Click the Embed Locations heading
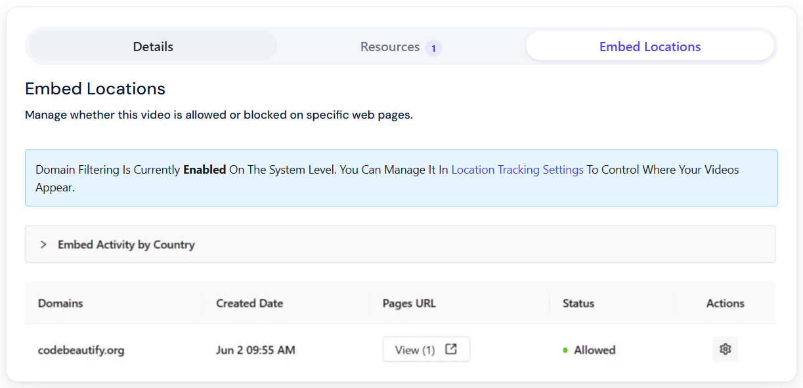 click(x=95, y=88)
